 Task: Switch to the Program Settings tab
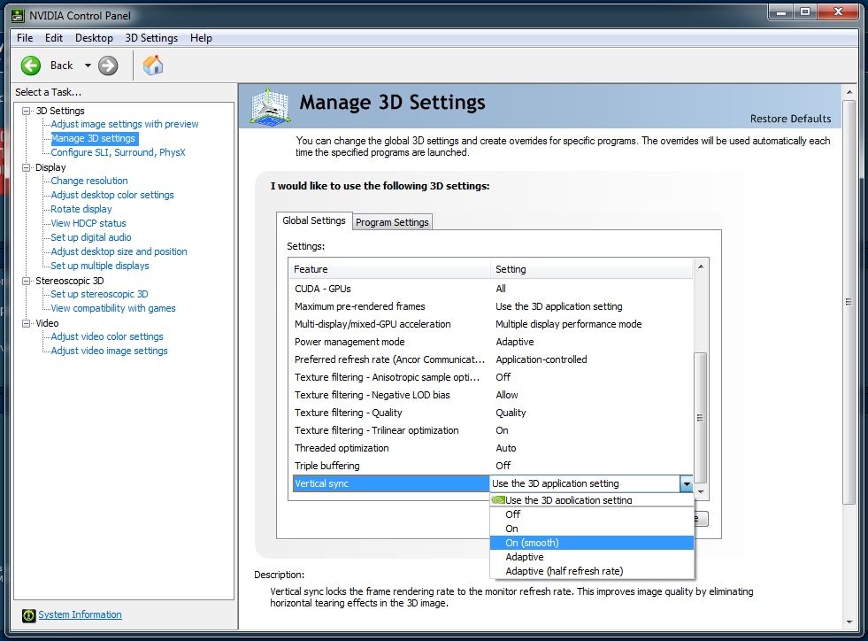pyautogui.click(x=392, y=222)
